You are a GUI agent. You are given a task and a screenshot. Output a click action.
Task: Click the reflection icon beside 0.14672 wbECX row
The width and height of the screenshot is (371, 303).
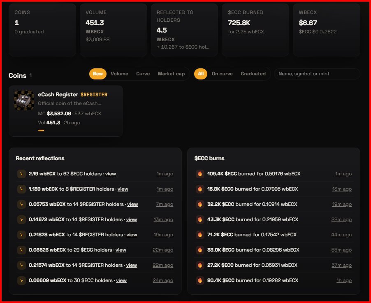tap(21, 219)
